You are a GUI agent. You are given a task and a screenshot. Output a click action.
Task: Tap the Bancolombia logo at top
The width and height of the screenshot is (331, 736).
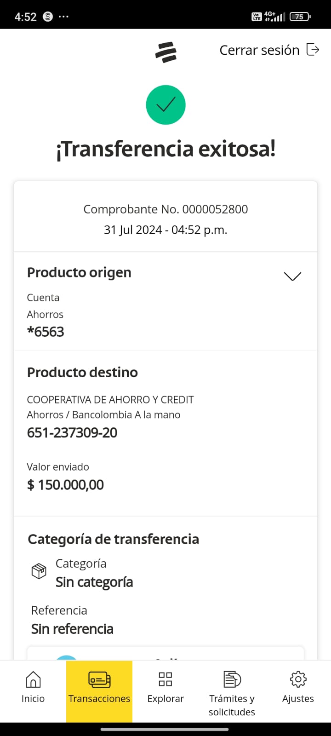tap(165, 52)
